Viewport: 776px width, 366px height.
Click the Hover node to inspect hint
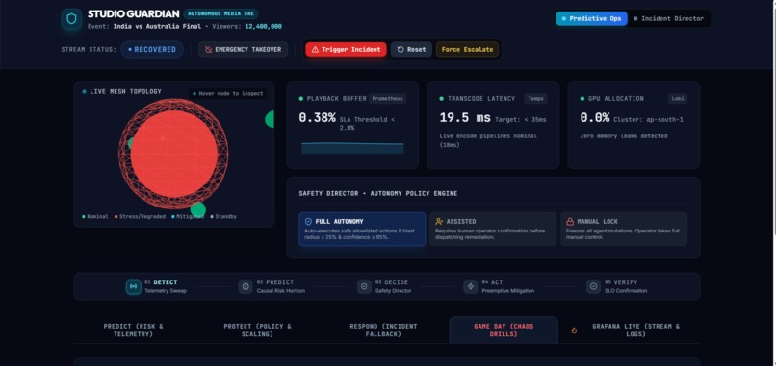point(227,94)
